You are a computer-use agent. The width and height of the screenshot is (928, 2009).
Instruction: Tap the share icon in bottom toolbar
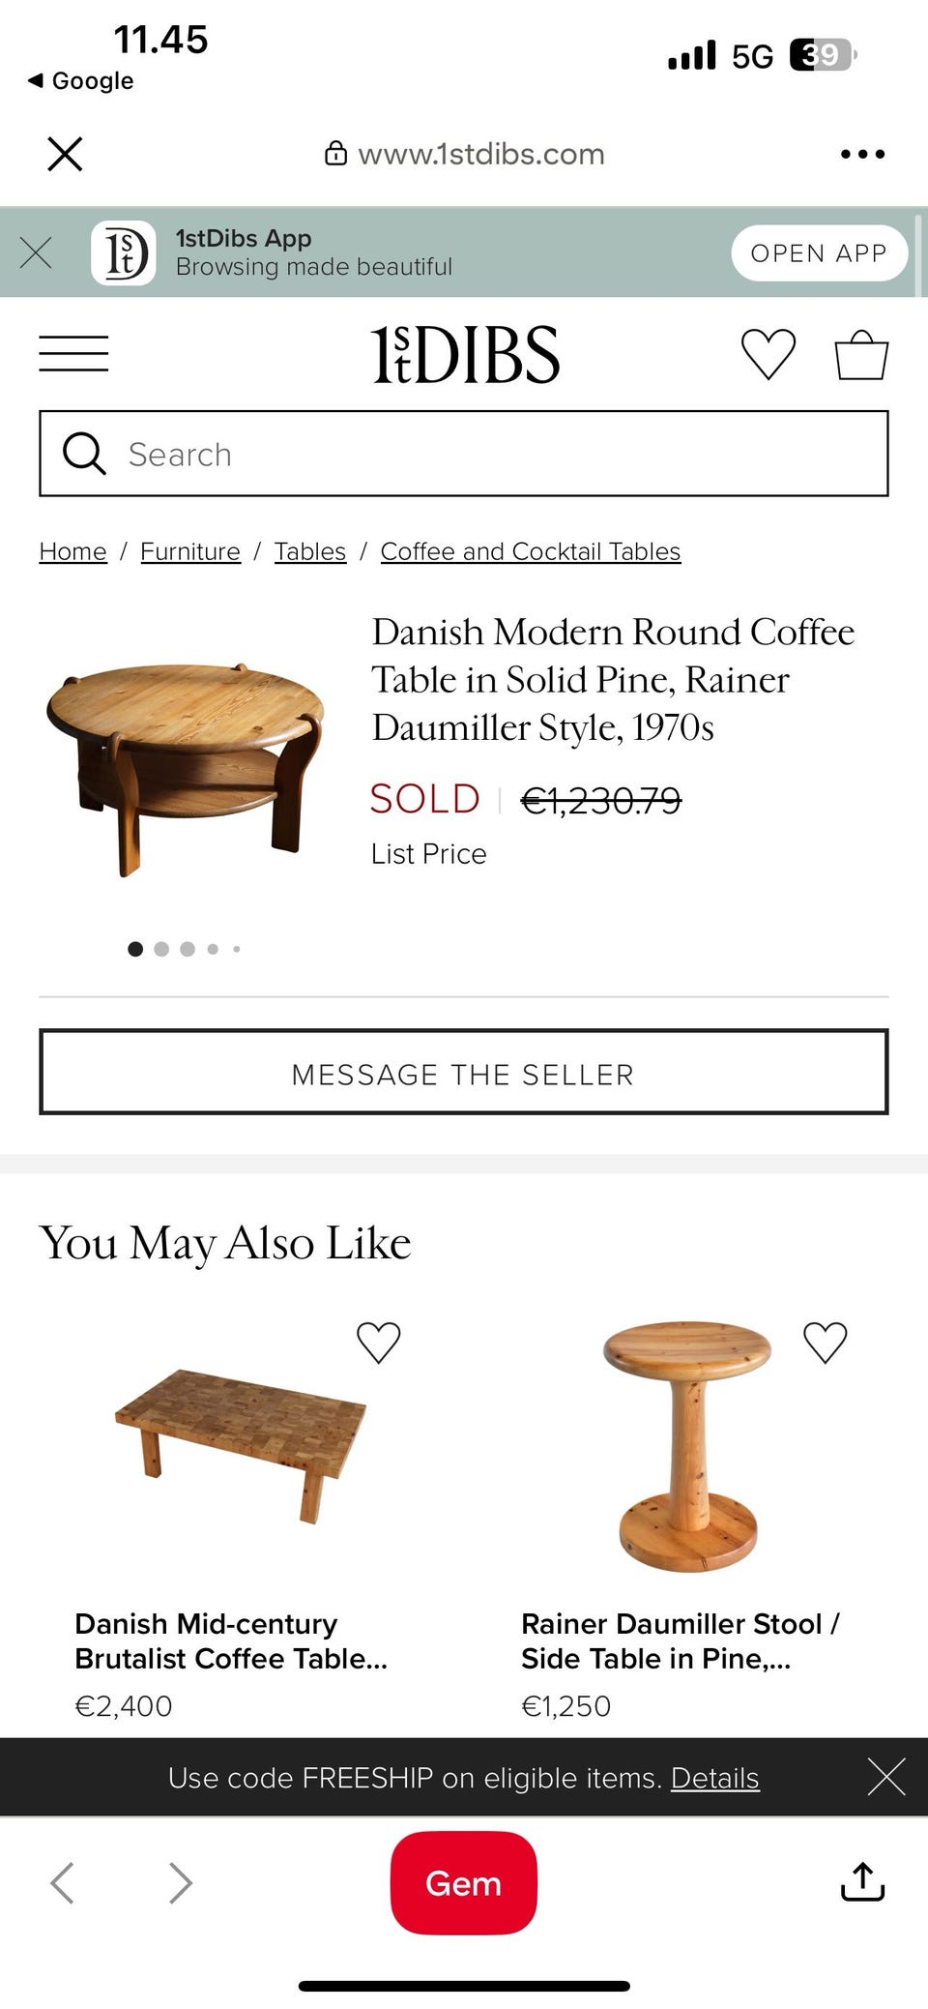(862, 1881)
